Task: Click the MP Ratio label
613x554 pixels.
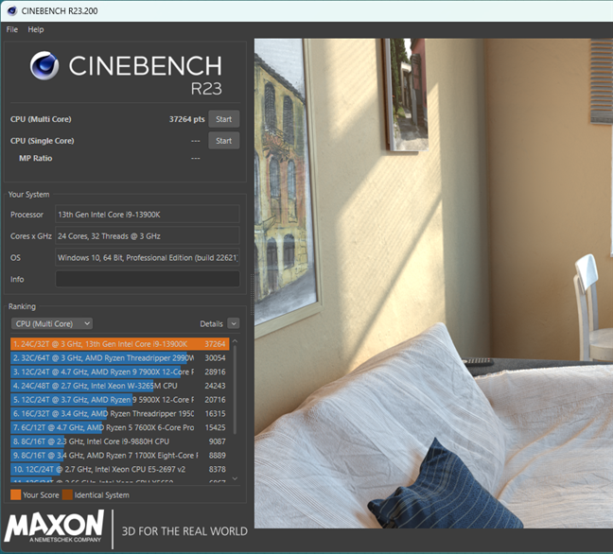Action: click(x=36, y=158)
